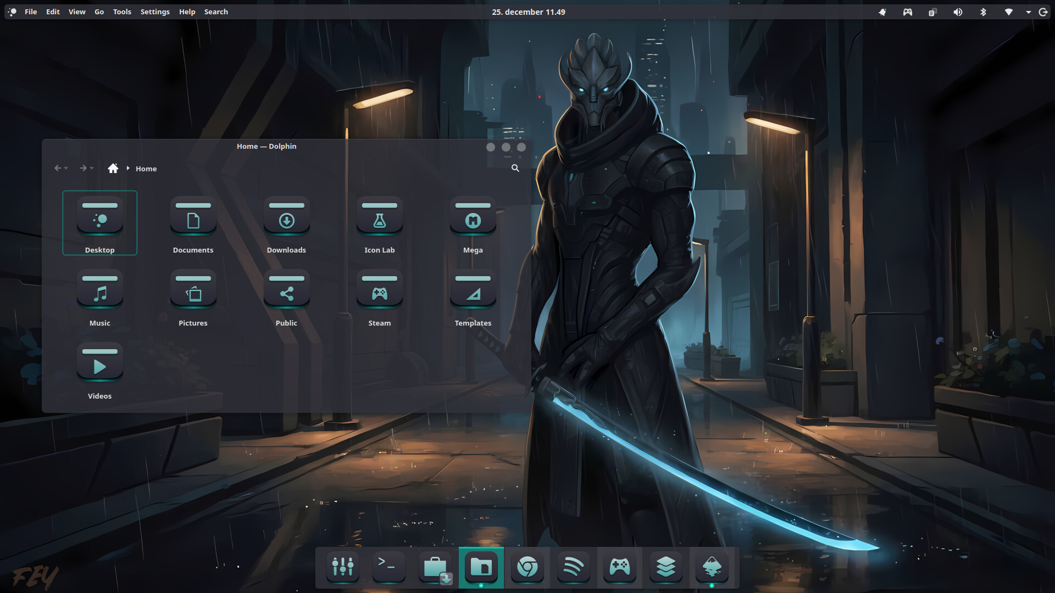Launch Inkscape from the dock
This screenshot has height=593, width=1055.
(x=712, y=567)
